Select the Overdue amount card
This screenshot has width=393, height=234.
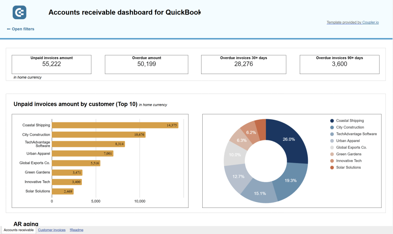coord(146,64)
